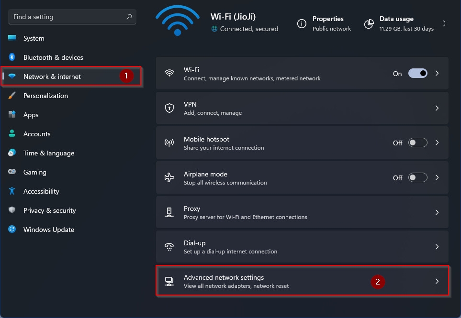Click the Find a setting search box
This screenshot has height=318, width=461.
72,17
